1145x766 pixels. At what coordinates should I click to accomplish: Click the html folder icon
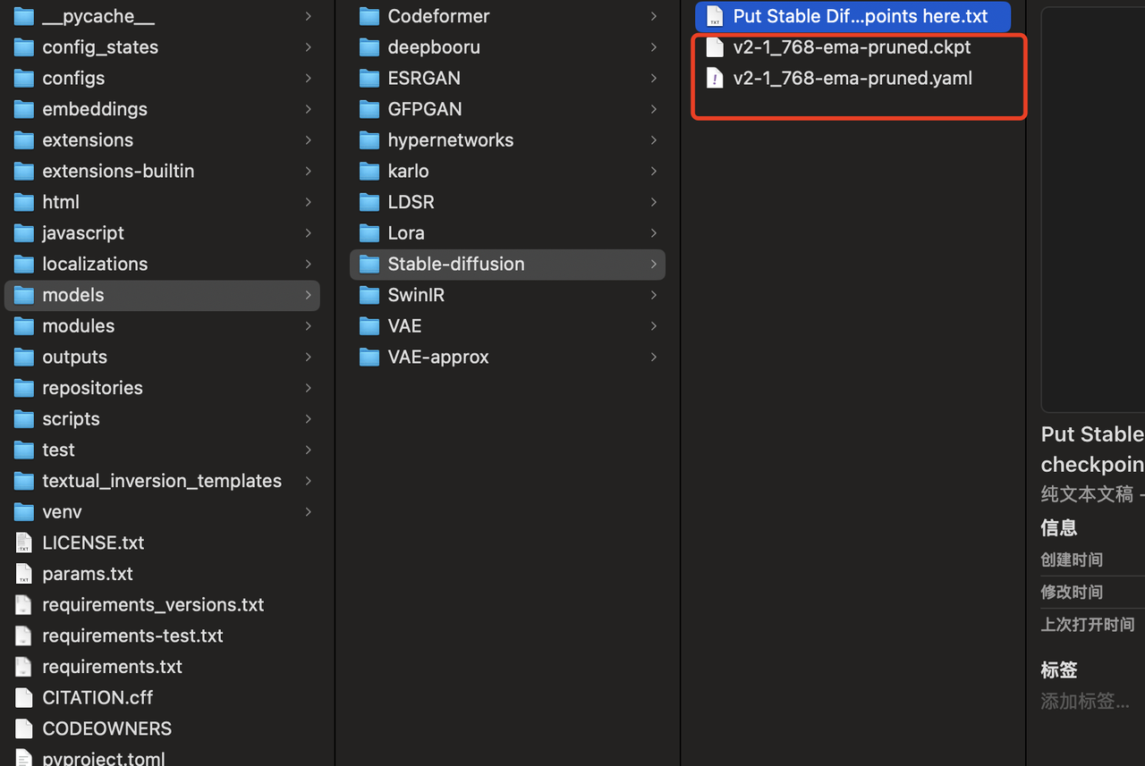point(24,202)
